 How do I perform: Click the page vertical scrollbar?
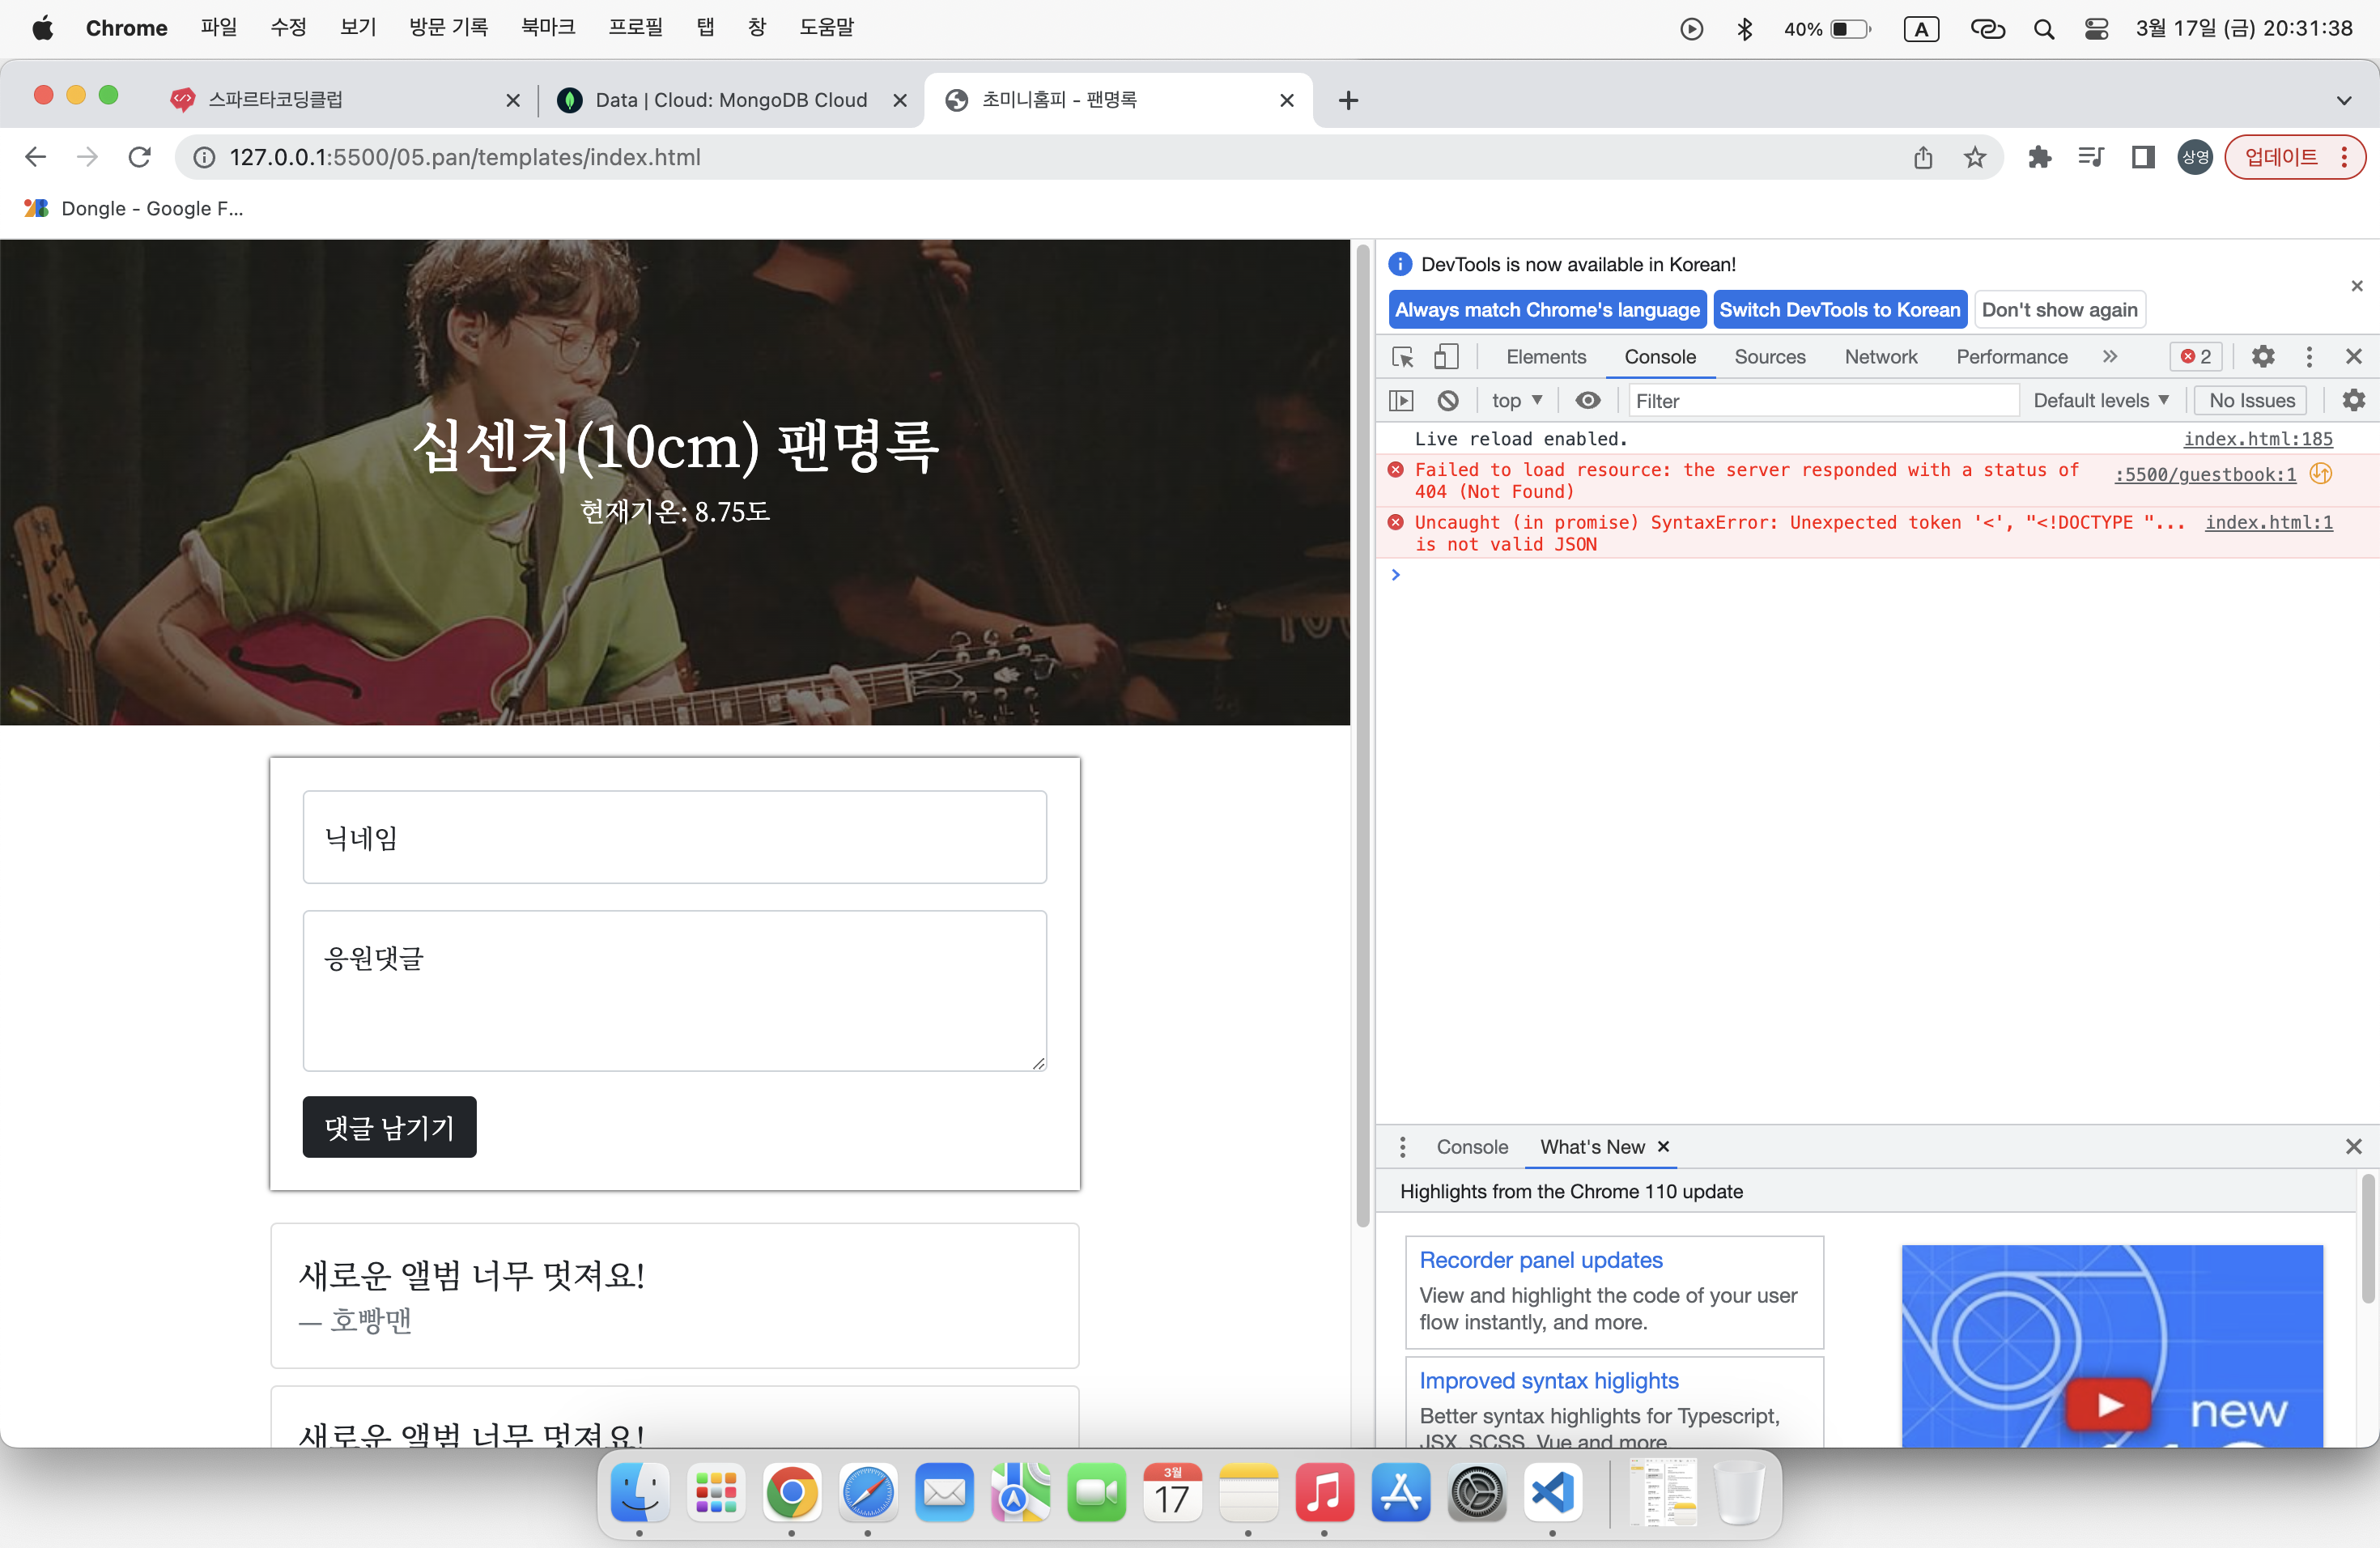(1362, 735)
